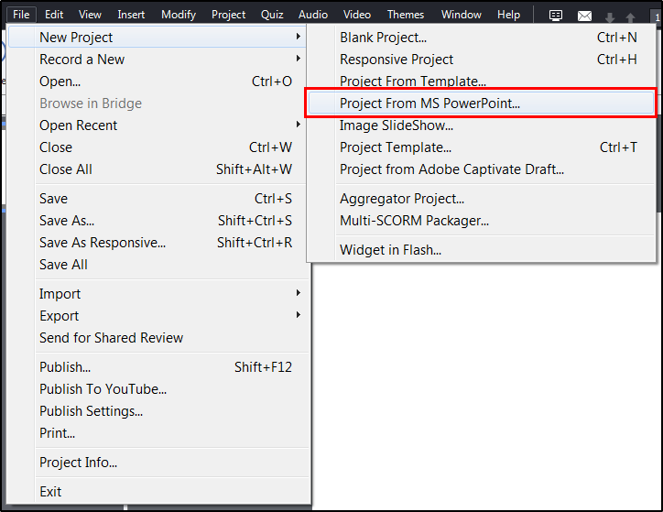
Task: Select Widget in Flash
Action: pyautogui.click(x=390, y=249)
